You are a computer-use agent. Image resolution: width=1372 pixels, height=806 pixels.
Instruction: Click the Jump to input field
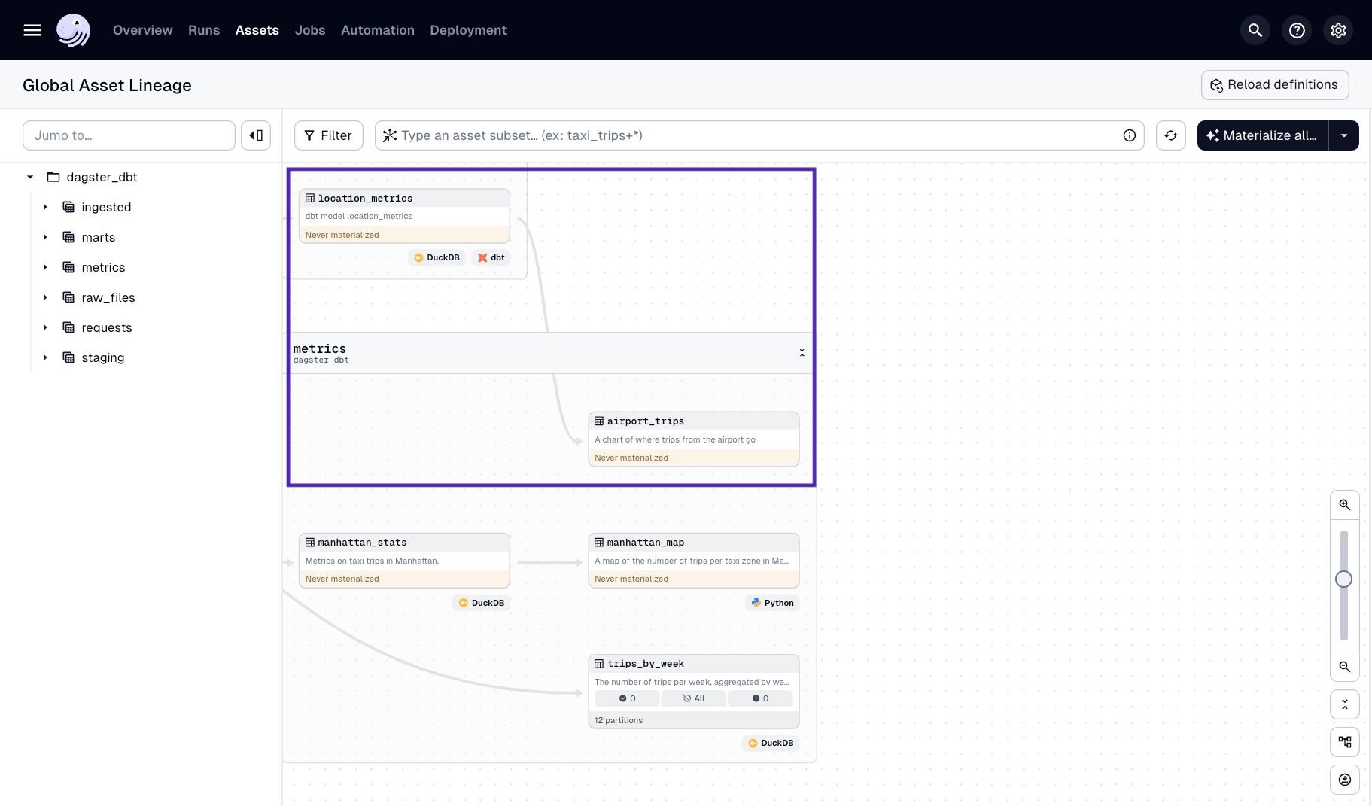click(x=128, y=135)
